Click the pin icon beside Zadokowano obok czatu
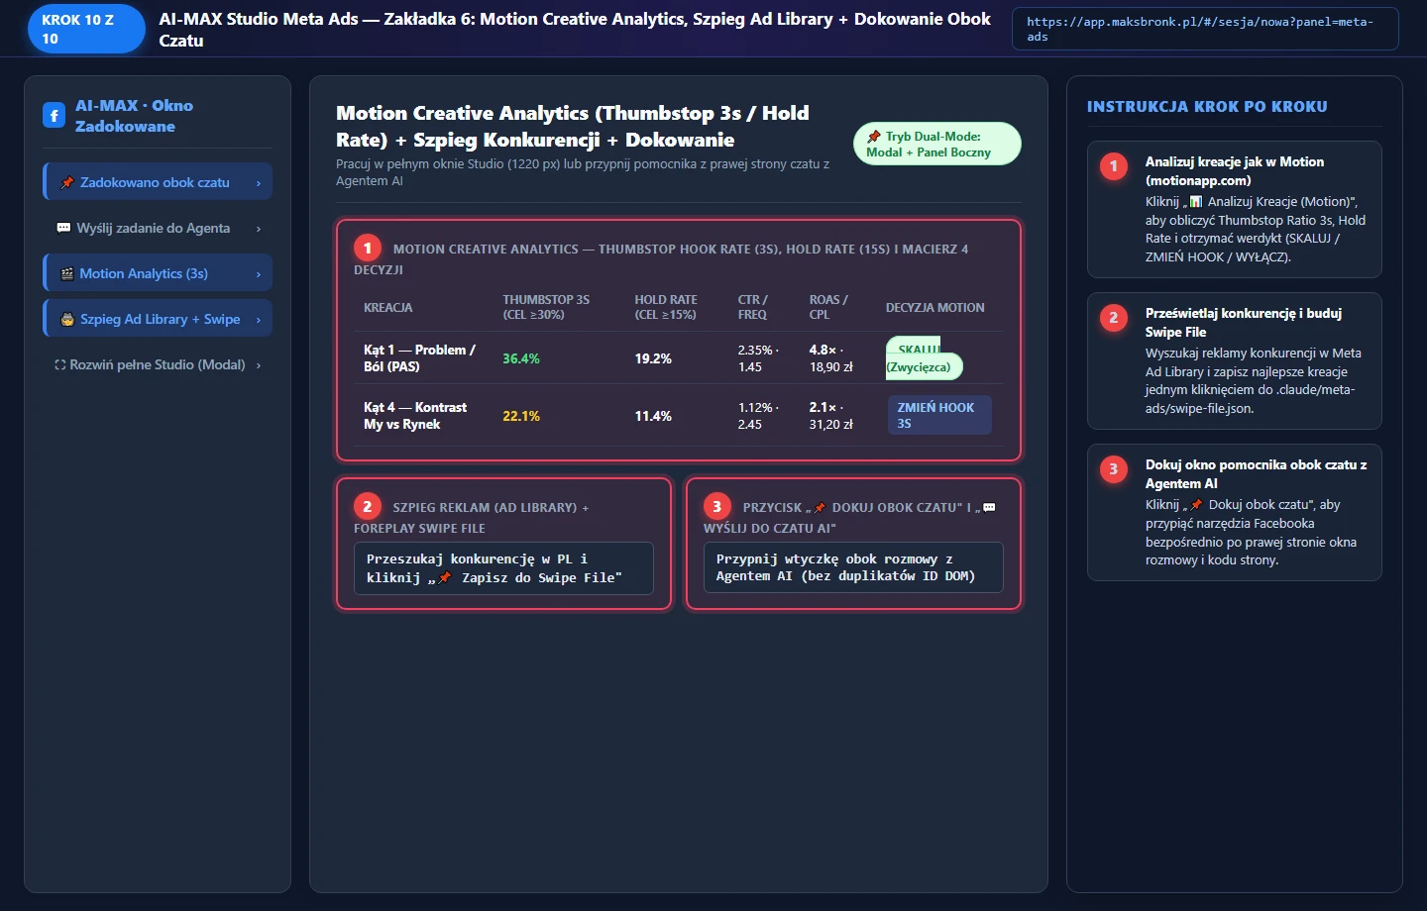This screenshot has height=911, width=1427. (x=67, y=182)
